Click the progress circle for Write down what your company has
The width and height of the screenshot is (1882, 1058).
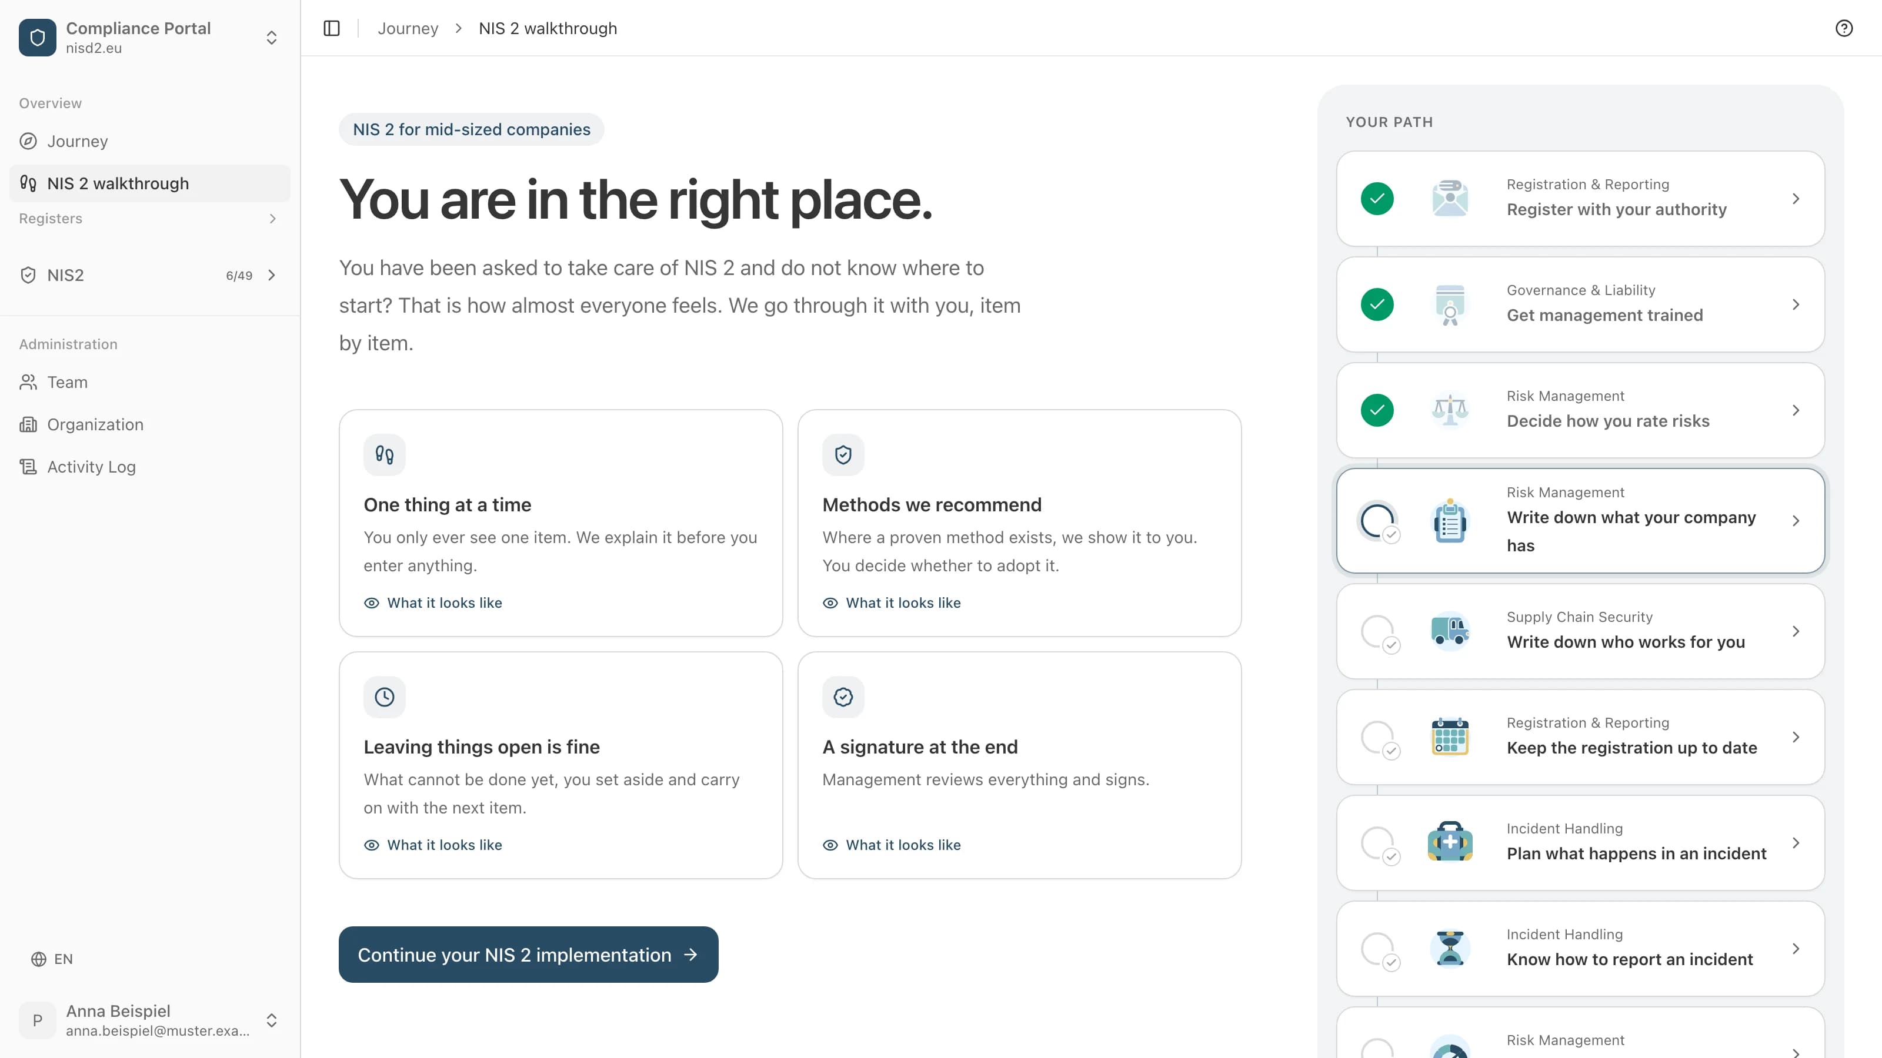pyautogui.click(x=1379, y=521)
